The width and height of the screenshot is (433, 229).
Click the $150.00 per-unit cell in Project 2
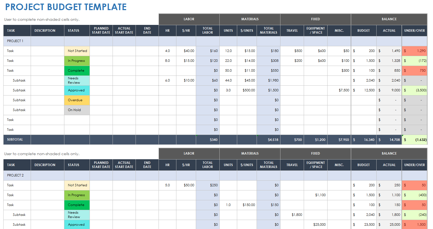pos(247,205)
